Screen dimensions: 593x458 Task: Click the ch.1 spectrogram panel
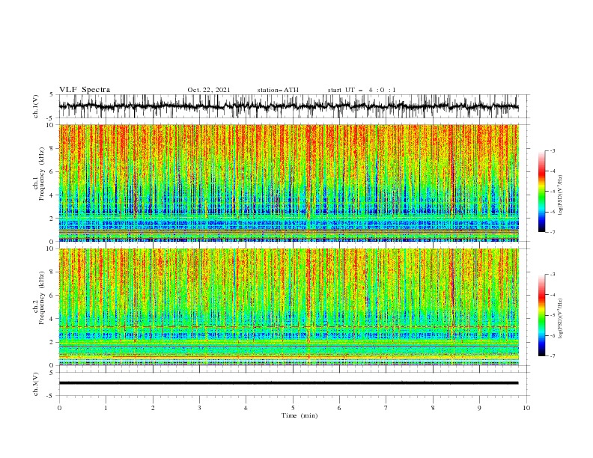coord(289,183)
